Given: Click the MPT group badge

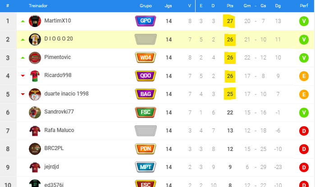Looking at the screenshot, I should pos(146,167).
